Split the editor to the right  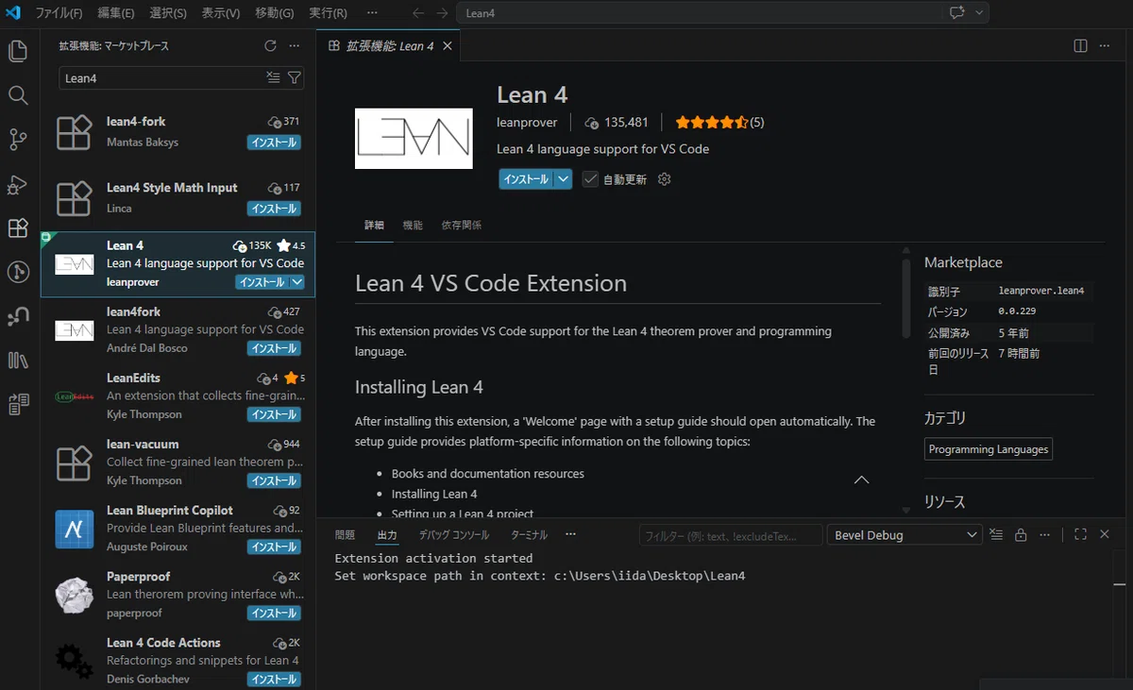1081,45
